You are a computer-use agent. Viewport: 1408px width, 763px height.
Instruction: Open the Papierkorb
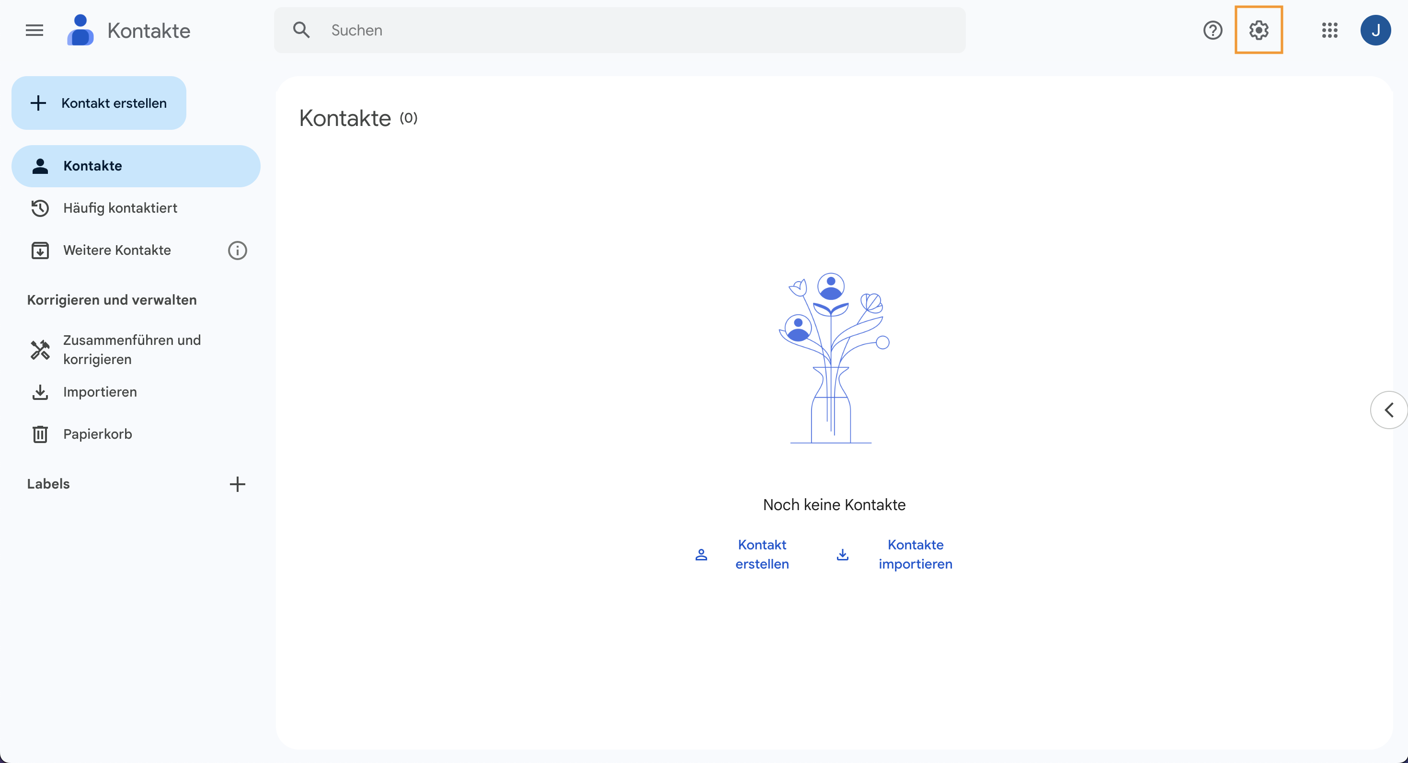(x=136, y=434)
